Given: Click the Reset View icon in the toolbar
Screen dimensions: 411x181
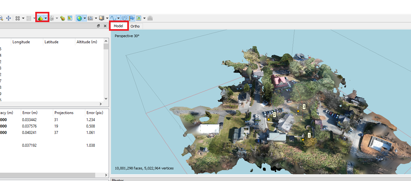Looking at the screenshot, I should (9, 18).
